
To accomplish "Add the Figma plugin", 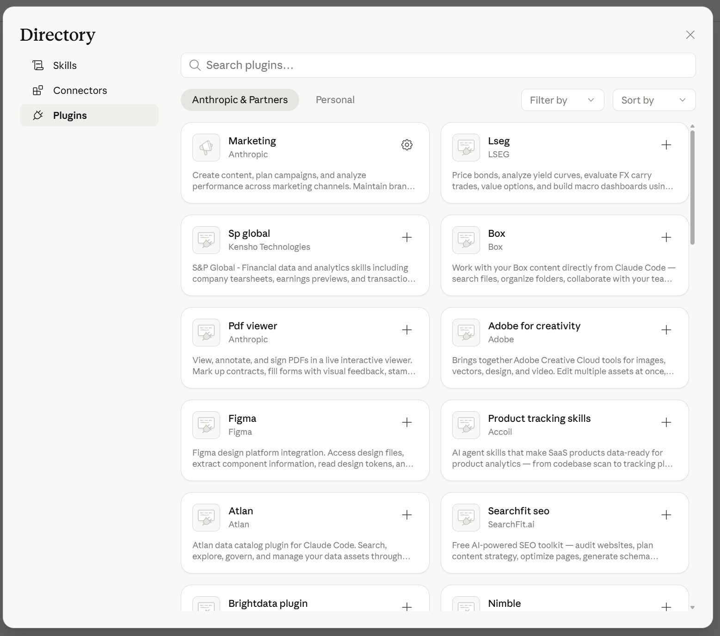I will [407, 422].
